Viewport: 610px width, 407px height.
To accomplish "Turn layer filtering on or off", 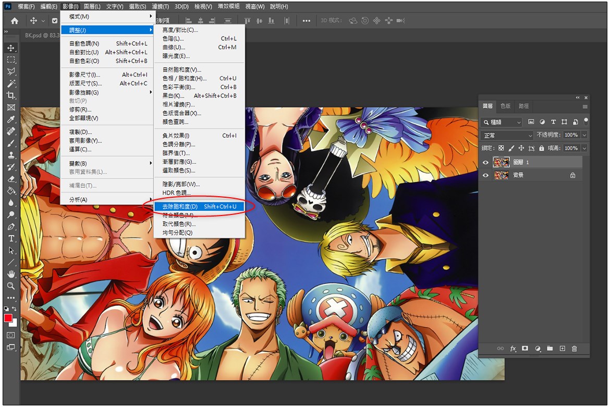I will [x=586, y=122].
